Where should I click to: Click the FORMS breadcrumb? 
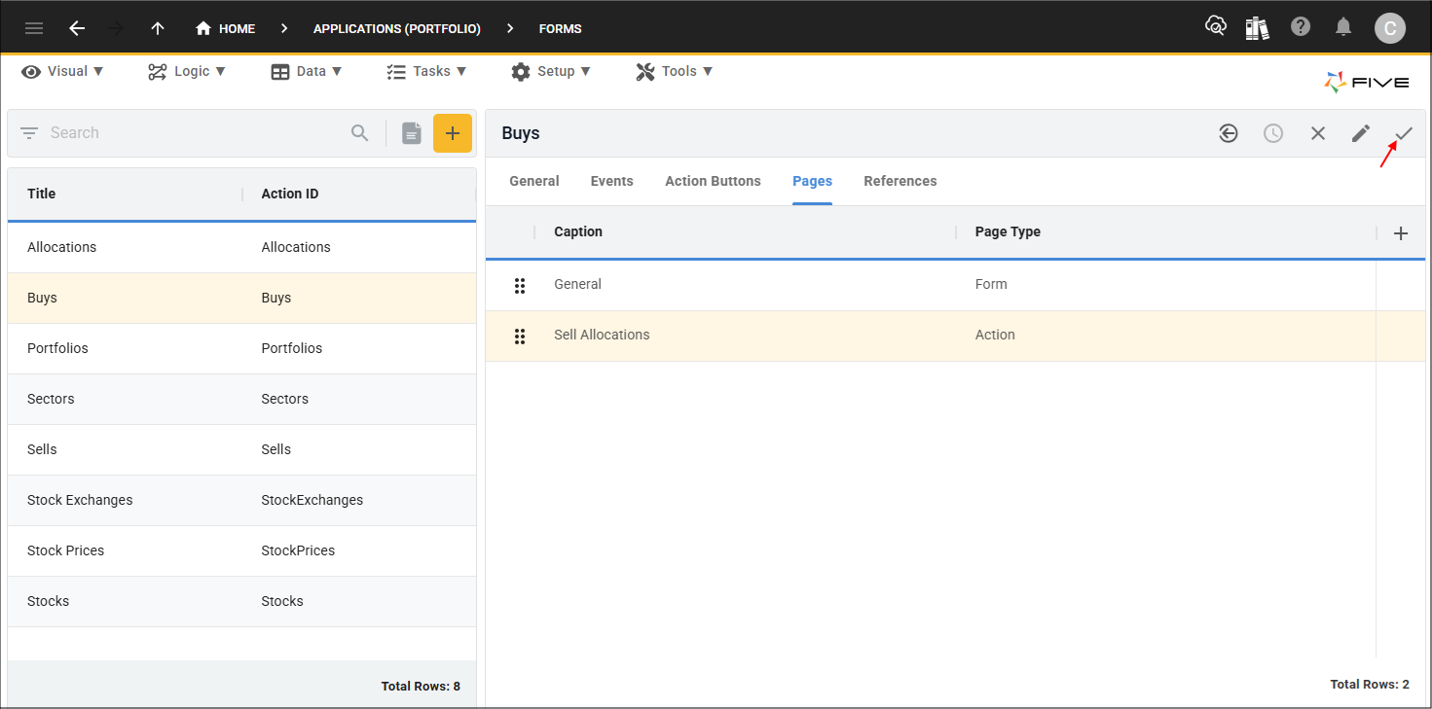click(x=561, y=29)
